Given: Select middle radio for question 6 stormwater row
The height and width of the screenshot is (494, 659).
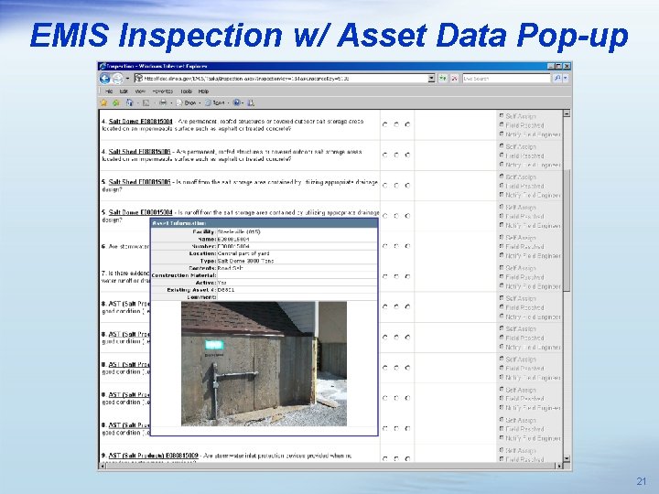Looking at the screenshot, I should click(396, 246).
